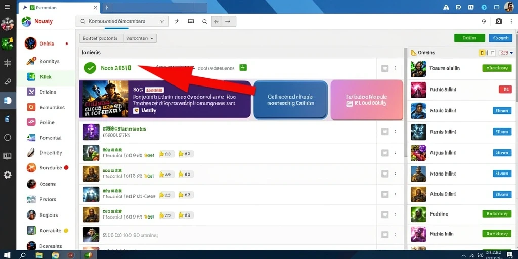Click the yellow D icon in Omtins header
The image size is (518, 259).
[x=482, y=53]
